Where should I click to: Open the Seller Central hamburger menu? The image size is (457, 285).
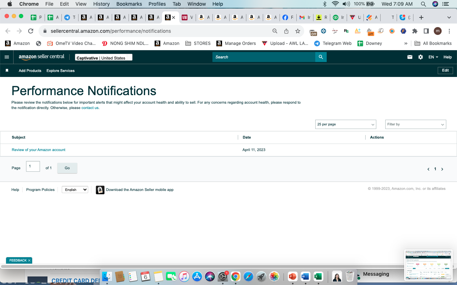[x=7, y=57]
